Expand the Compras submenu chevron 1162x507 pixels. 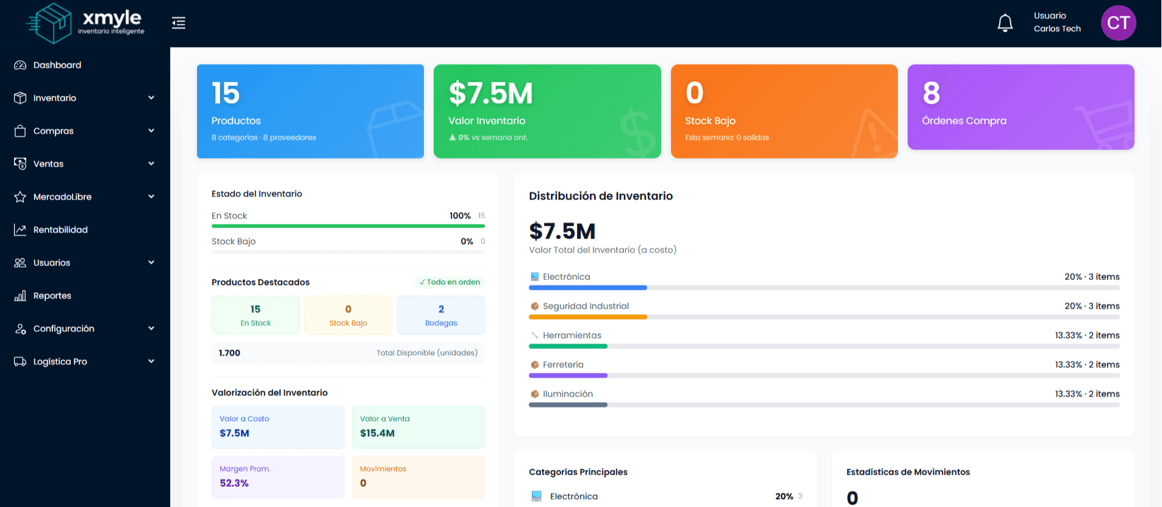(151, 131)
